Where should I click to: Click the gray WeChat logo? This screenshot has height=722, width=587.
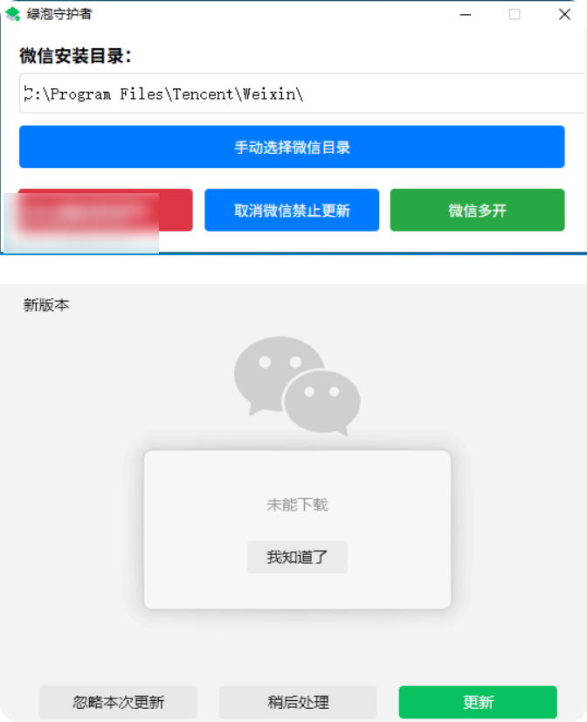tap(297, 385)
